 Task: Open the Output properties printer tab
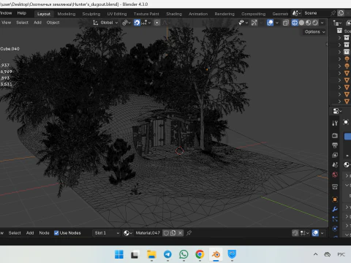[x=335, y=145]
